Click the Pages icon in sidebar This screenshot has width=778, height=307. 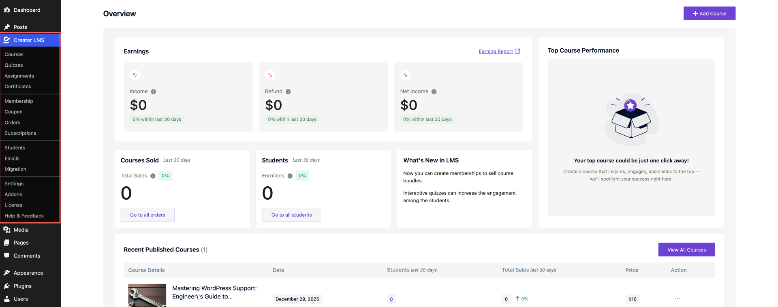[7, 243]
